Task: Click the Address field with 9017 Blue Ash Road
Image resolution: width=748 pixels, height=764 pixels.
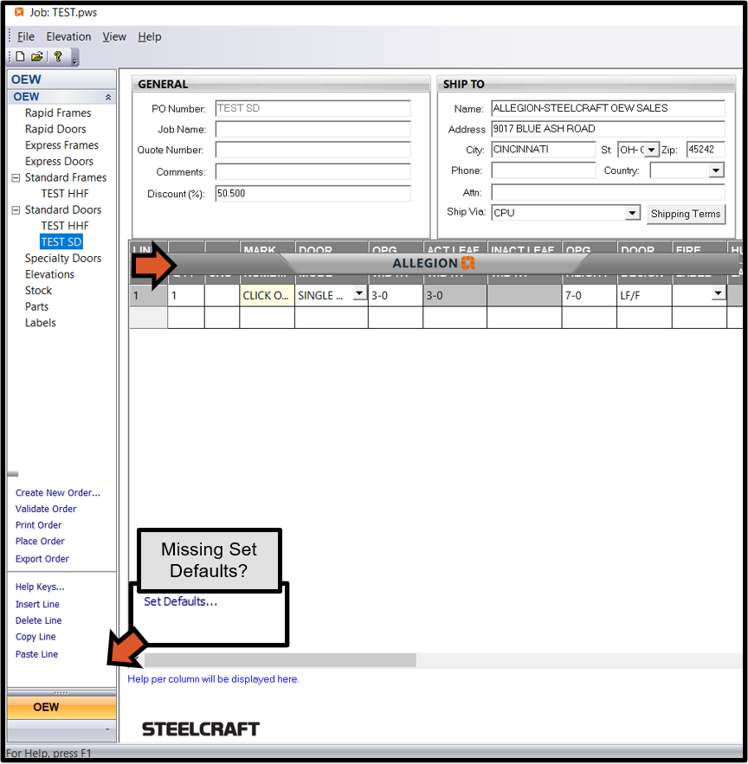Action: click(x=608, y=129)
